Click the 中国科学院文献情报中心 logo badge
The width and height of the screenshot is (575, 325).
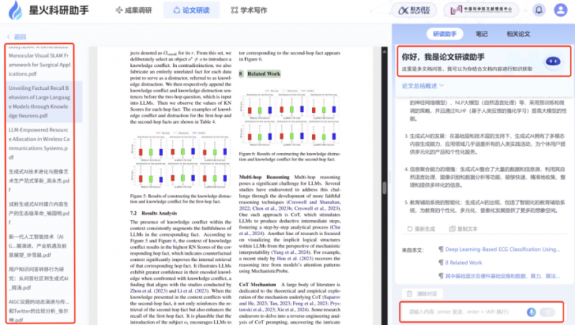pyautogui.click(x=481, y=10)
